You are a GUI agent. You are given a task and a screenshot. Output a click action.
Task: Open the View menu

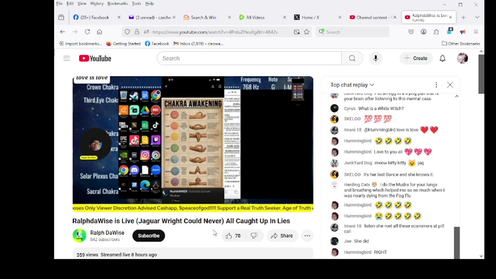pyautogui.click(x=82, y=3)
